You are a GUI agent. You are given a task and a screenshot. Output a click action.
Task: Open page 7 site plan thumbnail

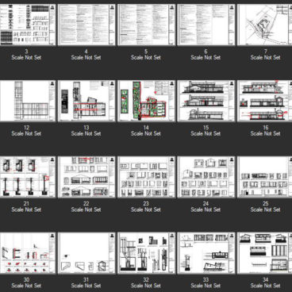pos(265,25)
